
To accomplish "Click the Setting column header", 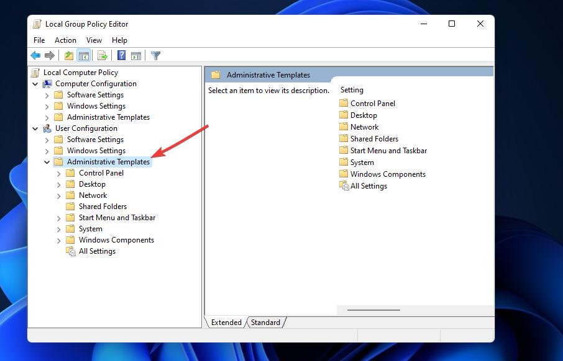I will click(352, 90).
